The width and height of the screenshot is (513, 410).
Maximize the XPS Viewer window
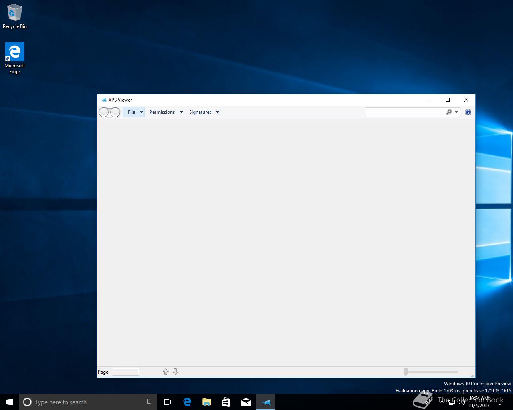tap(448, 100)
